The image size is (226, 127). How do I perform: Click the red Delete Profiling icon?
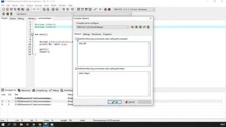(x=109, y=10)
